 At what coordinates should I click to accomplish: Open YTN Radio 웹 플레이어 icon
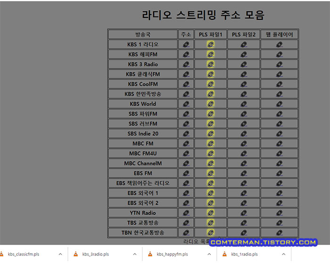(x=279, y=213)
